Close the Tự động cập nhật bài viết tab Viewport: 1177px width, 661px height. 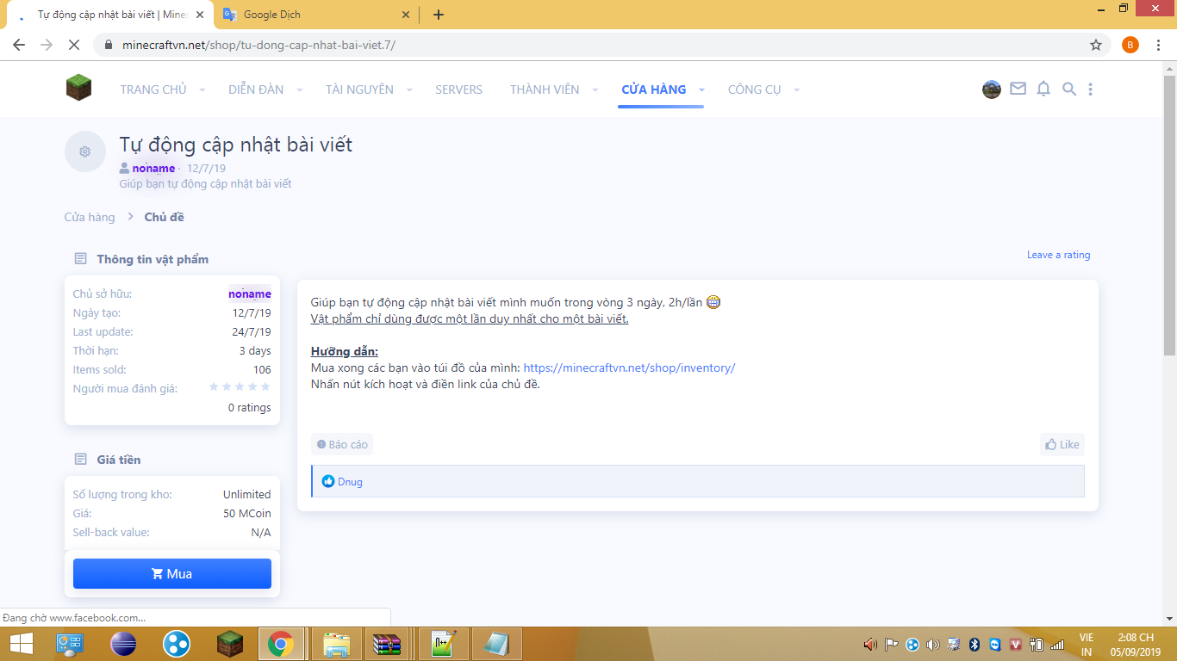coord(200,15)
